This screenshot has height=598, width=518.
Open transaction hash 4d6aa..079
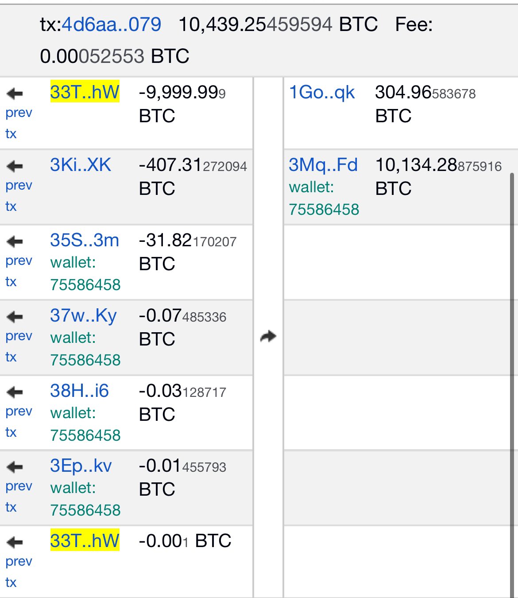click(x=111, y=25)
